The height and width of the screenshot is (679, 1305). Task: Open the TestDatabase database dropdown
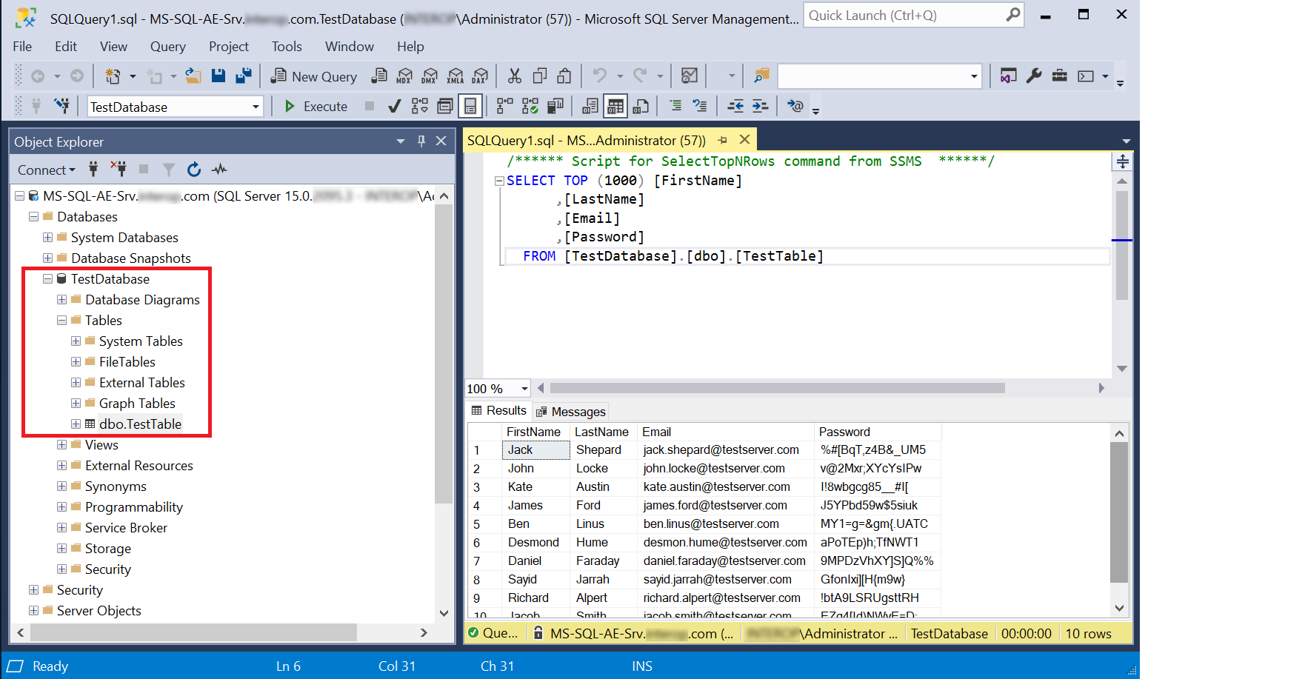coord(256,107)
